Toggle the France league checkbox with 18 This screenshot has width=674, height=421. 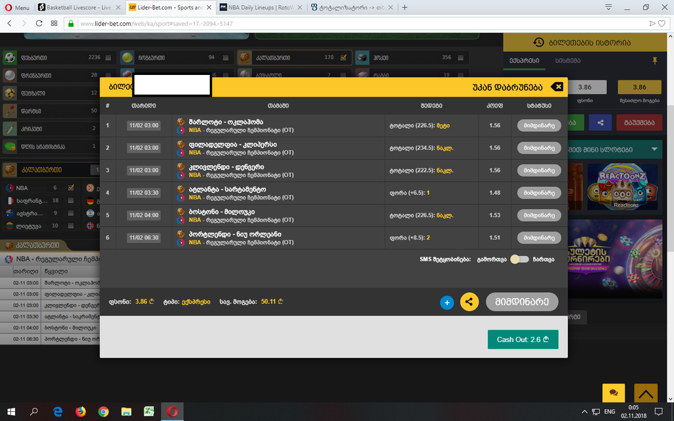click(70, 201)
